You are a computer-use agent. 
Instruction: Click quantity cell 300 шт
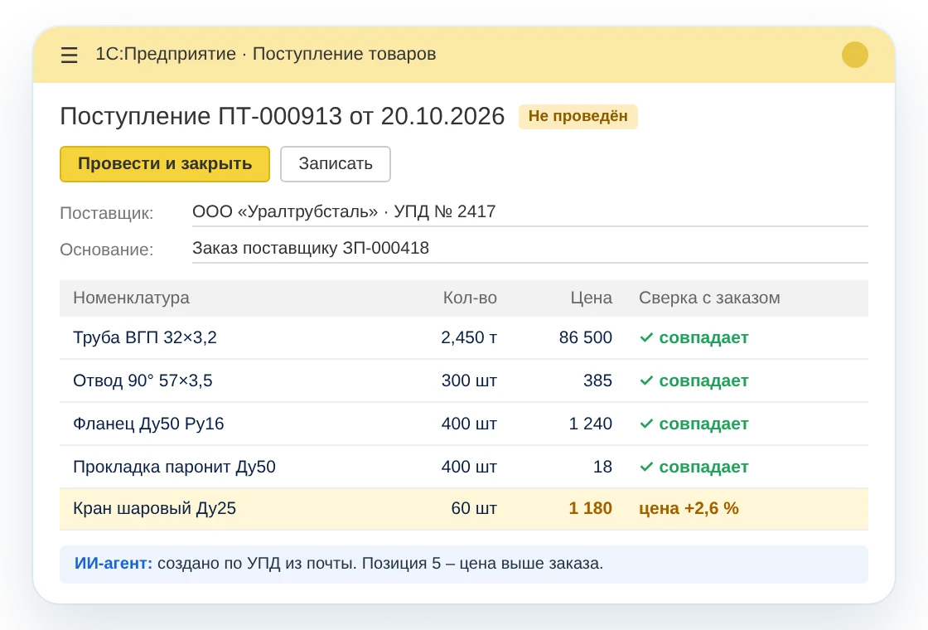[469, 380]
